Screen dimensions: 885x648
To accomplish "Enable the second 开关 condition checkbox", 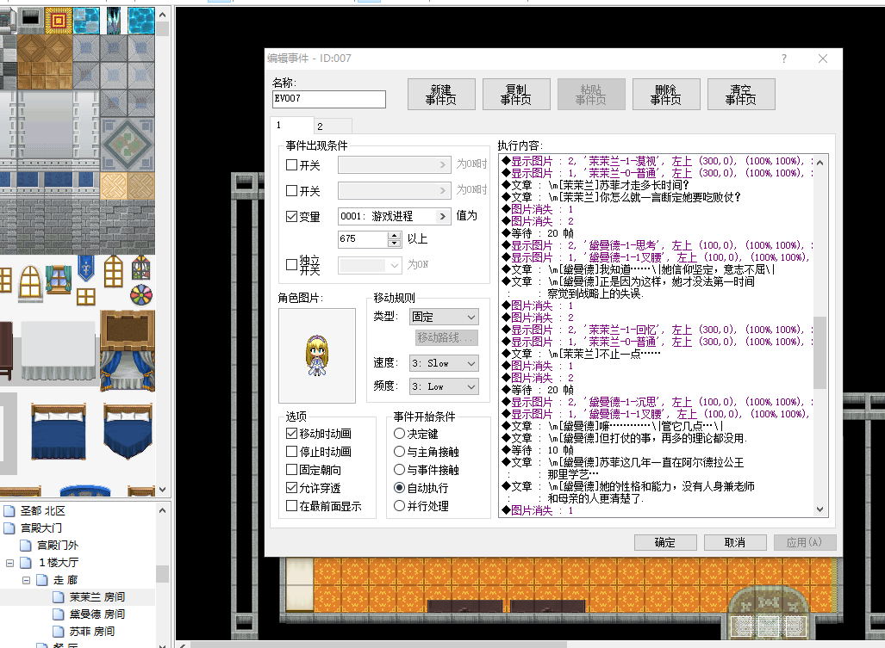I will coord(292,190).
